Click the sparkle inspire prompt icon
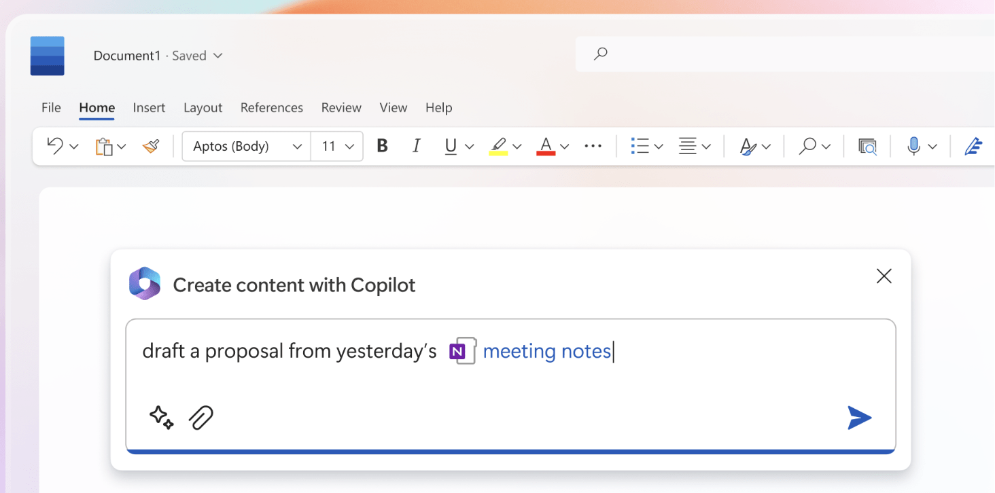The width and height of the screenshot is (995, 493). [x=162, y=418]
